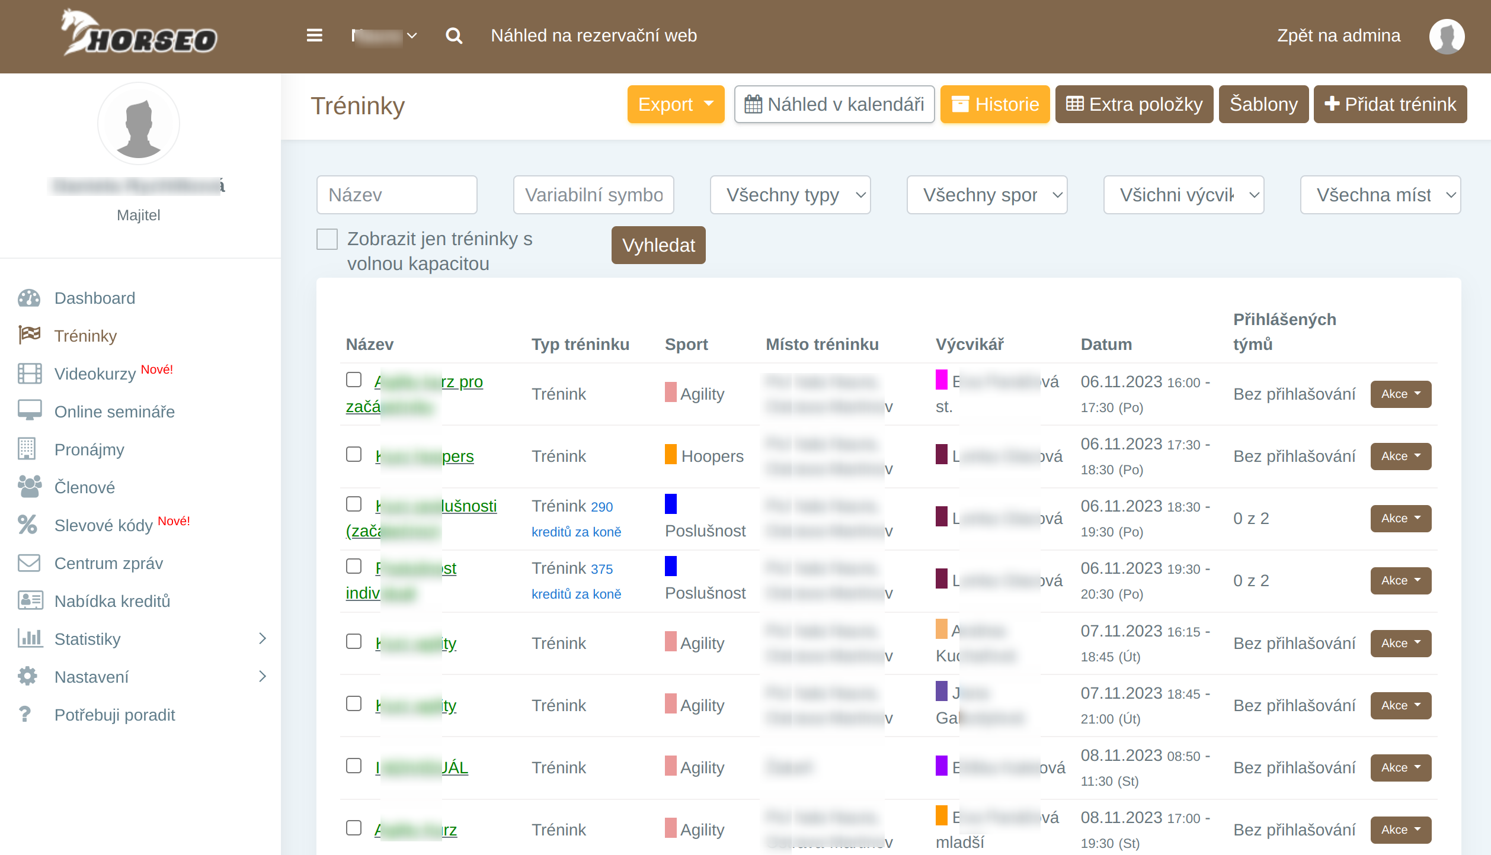Screen dimensions: 1491x855
Task: Click the Slevové kódy percent icon
Action: tap(27, 525)
